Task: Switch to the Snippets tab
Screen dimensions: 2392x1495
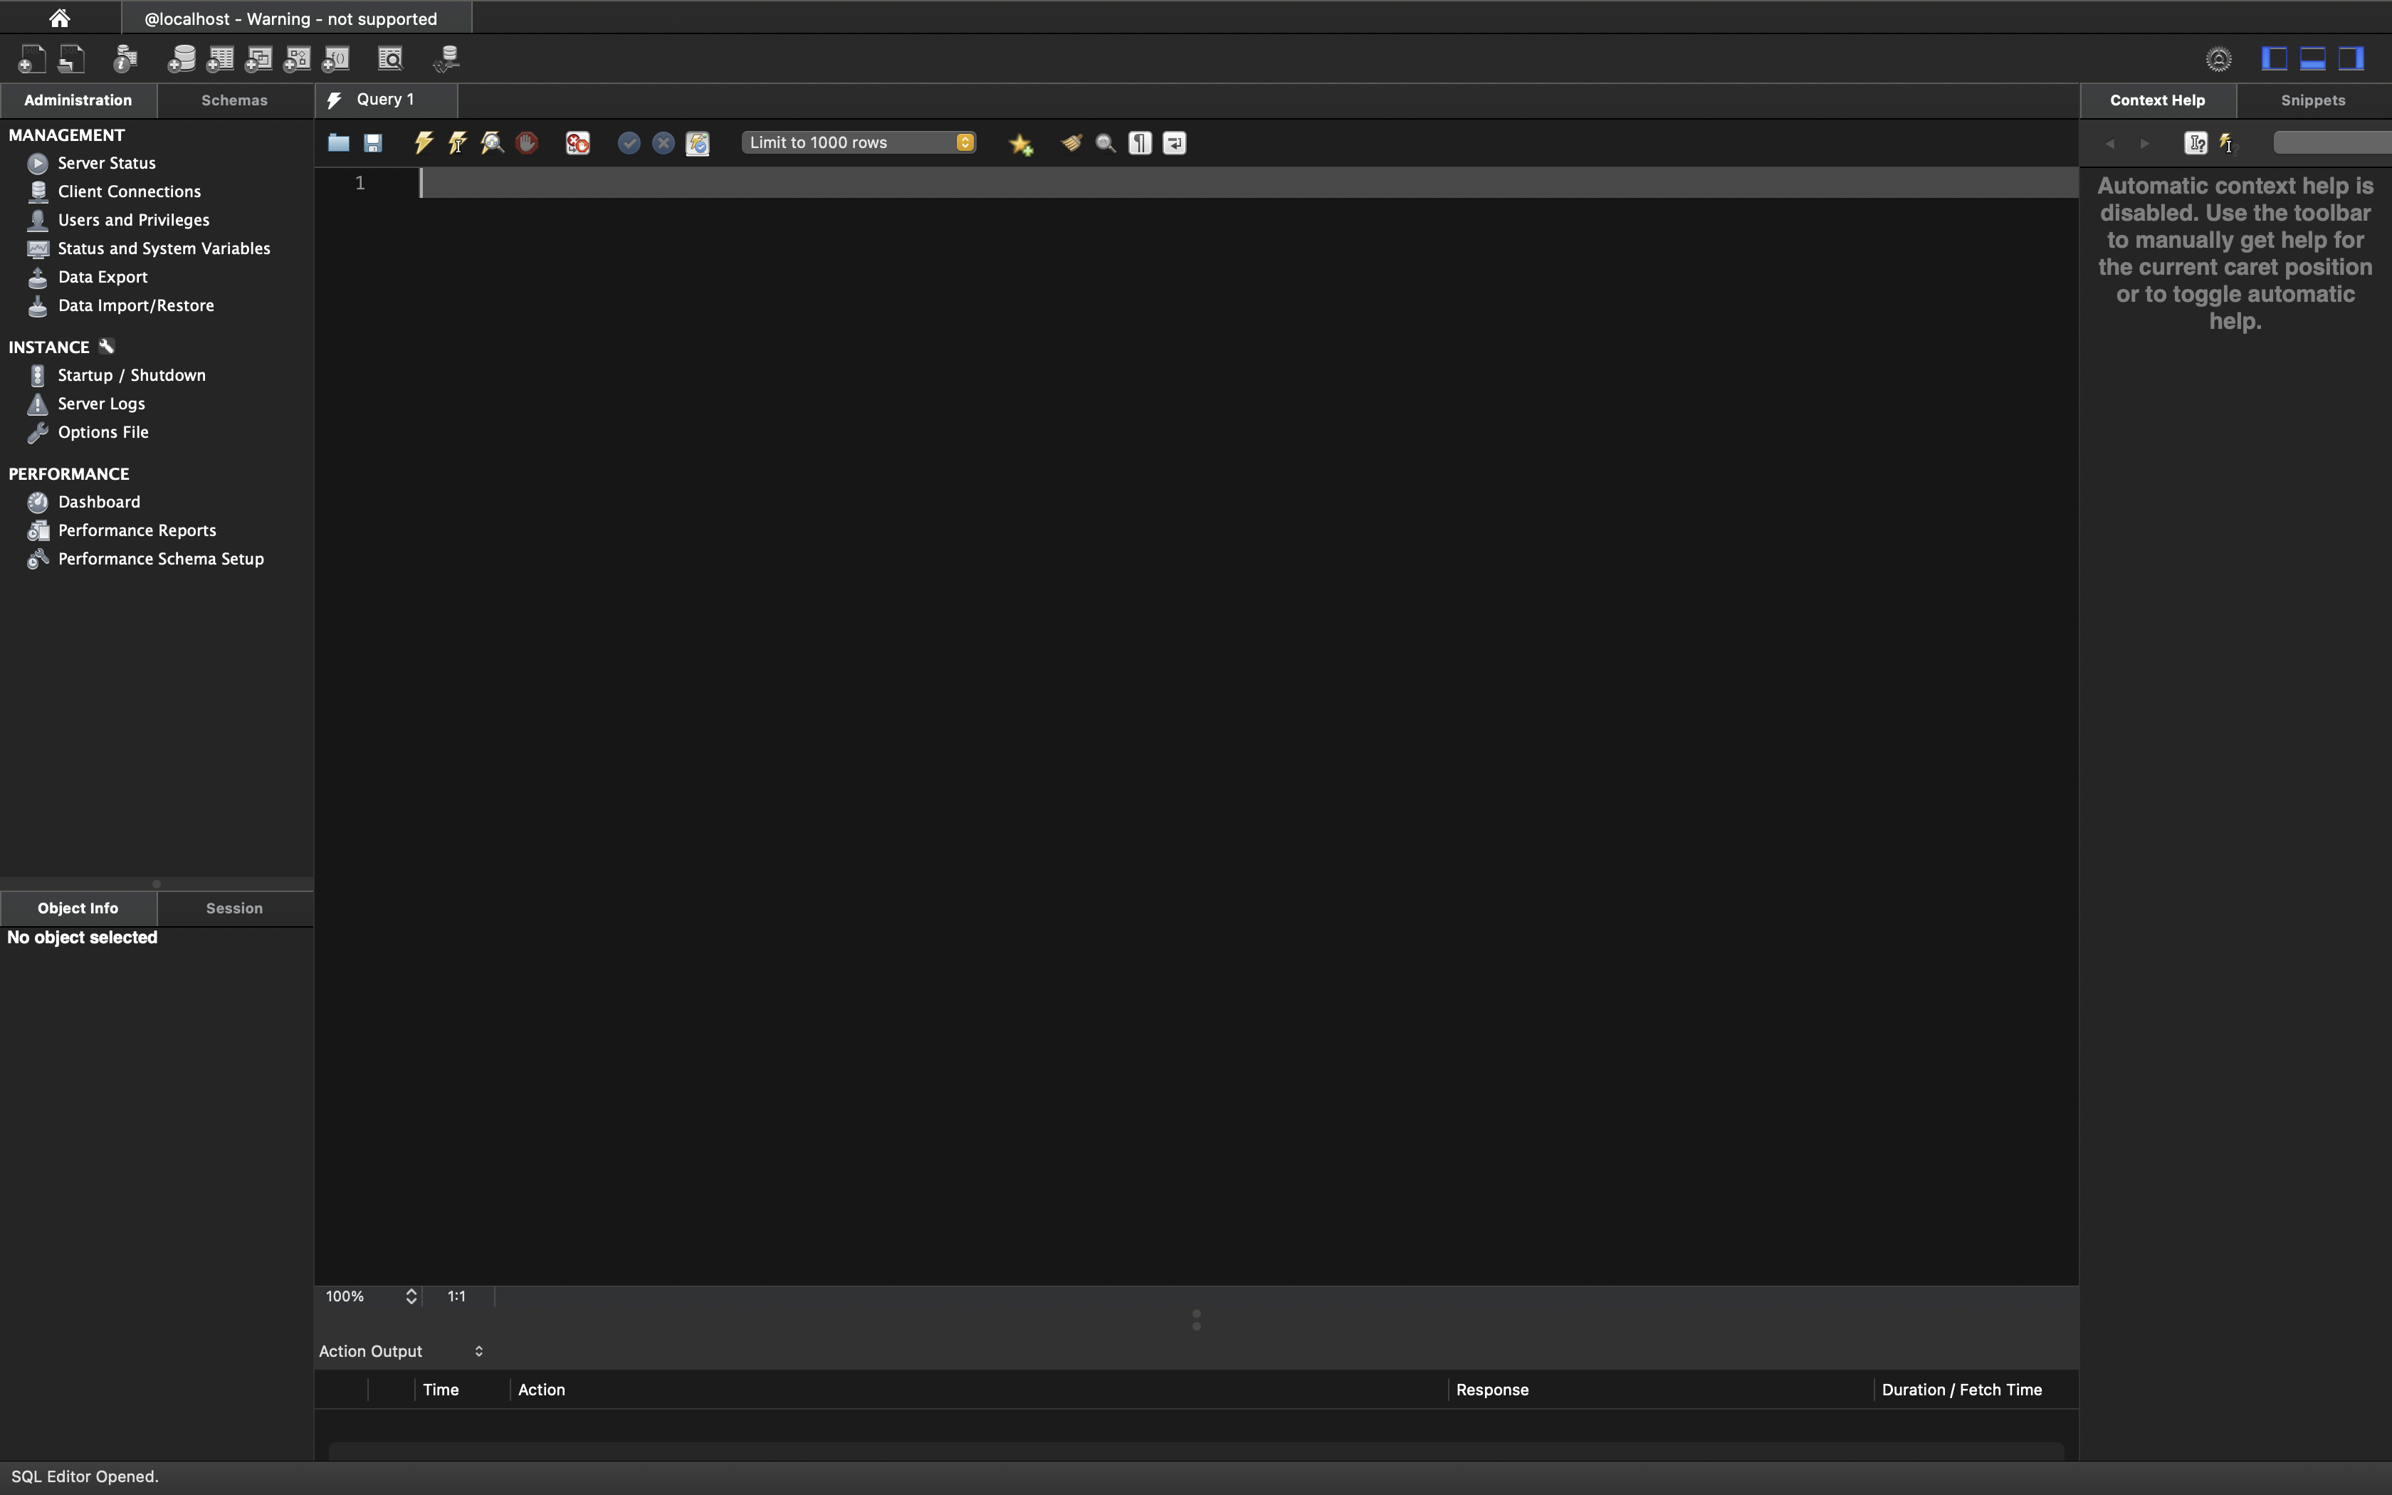Action: tap(2312, 100)
